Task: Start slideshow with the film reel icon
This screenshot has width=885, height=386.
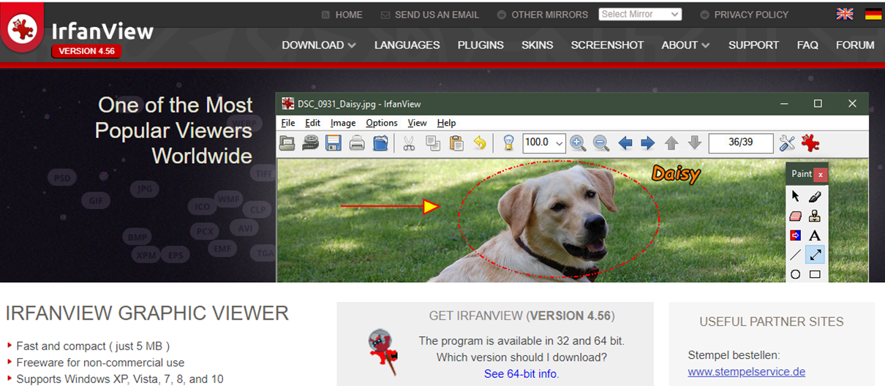Action: pos(310,143)
